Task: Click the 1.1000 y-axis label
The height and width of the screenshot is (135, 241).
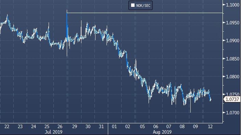Action: point(233,5)
